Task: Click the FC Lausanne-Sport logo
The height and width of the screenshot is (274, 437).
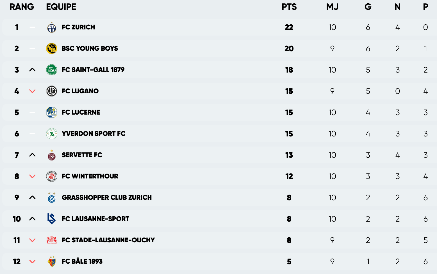Action: 52,219
